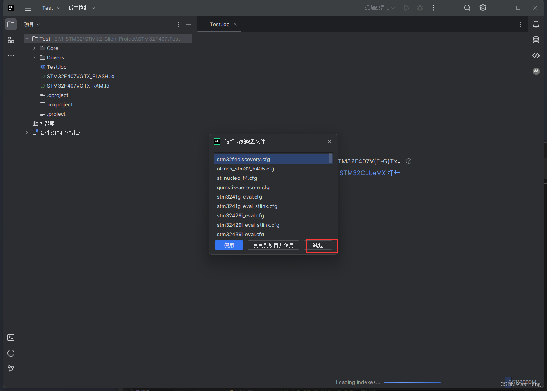547x391 pixels.
Task: Click the Search Everywhere magnifier
Action: coord(467,8)
